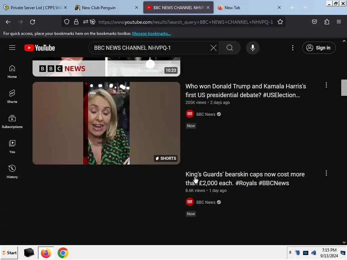Open YouTube settings three-dot menu

click(x=292, y=48)
